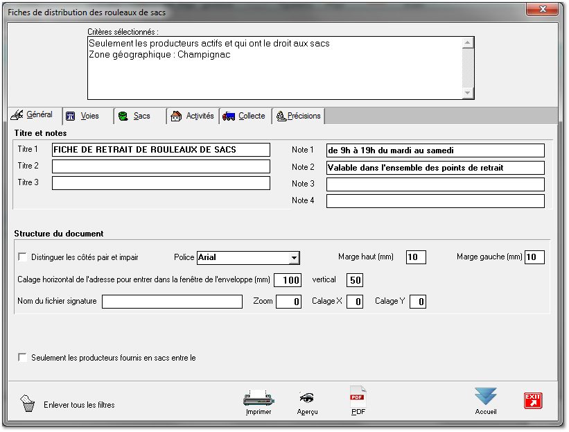Open the Aperçu eye preview icon
Image resolution: width=569 pixels, height=432 pixels.
[x=307, y=398]
